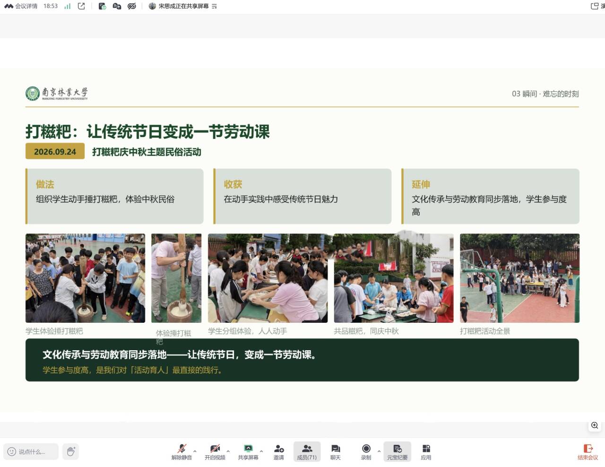Open the 邀请 invite icon
Screen dimensions: 605x467
(x=279, y=452)
